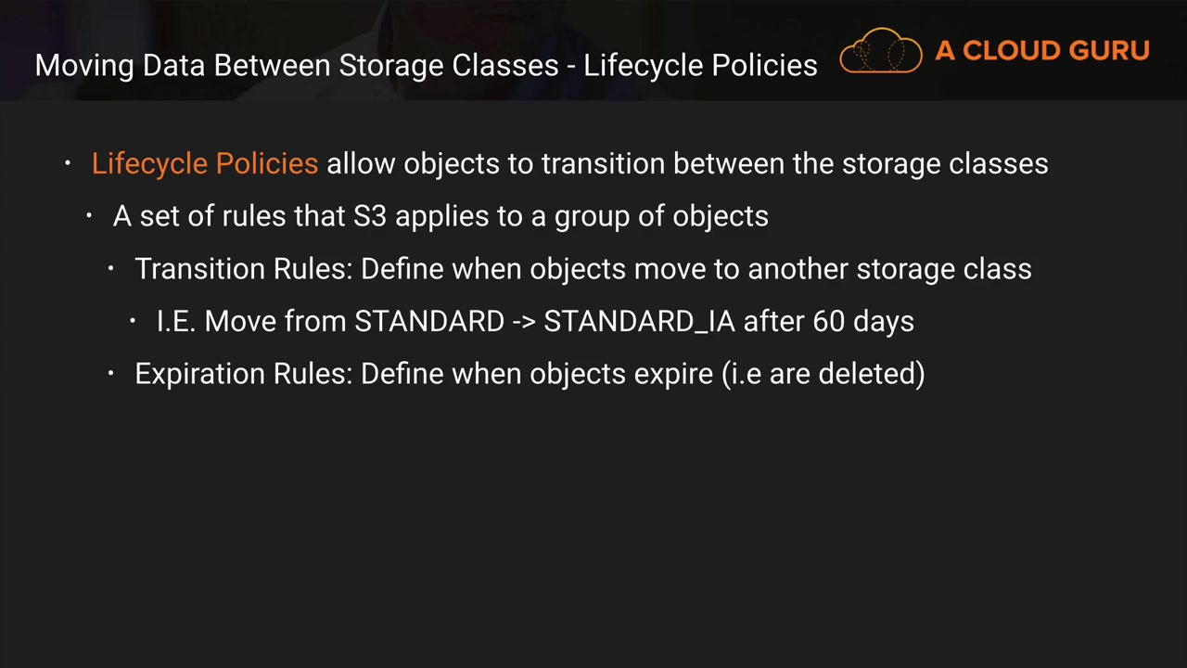
Task: Click "another storage class" in Transition Rules line
Action: pyautogui.click(x=889, y=269)
